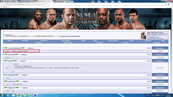
Task: Open the Chrome three-dot menu
Action: point(171,4)
